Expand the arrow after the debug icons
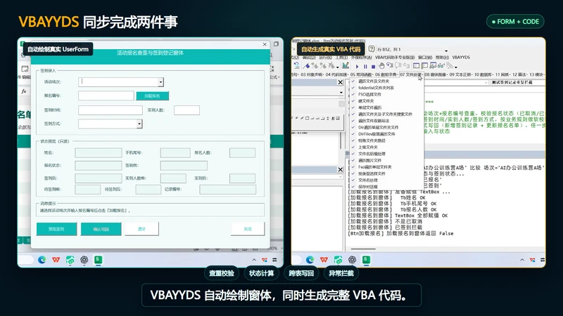The image size is (563, 316). (456, 67)
